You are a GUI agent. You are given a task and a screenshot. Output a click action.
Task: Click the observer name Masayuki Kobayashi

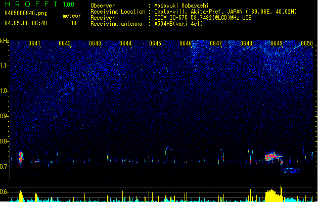tap(181, 6)
